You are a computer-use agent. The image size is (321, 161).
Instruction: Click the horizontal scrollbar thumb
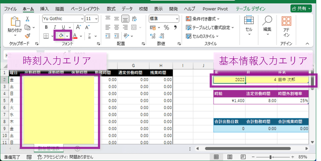coord(248,149)
